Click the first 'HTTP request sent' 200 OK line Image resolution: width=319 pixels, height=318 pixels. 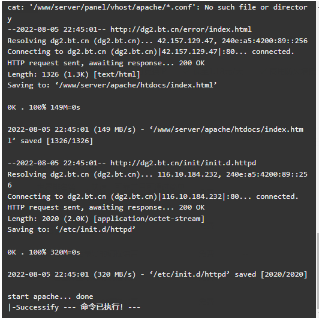click(x=106, y=63)
